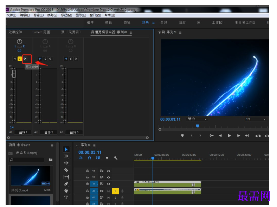Toggle Solo on audio mixer track 音频1
Screen dimensions: 277x207
(x=20, y=59)
